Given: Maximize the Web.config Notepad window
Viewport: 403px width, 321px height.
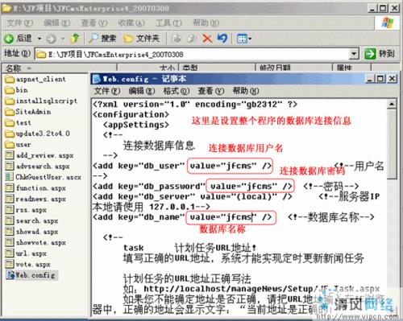Looking at the screenshot, I should tap(380, 79).
